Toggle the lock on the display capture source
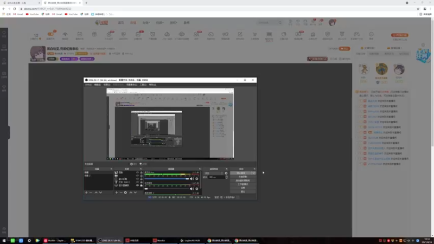Viewport: 434px width, 244px height. [141, 185]
